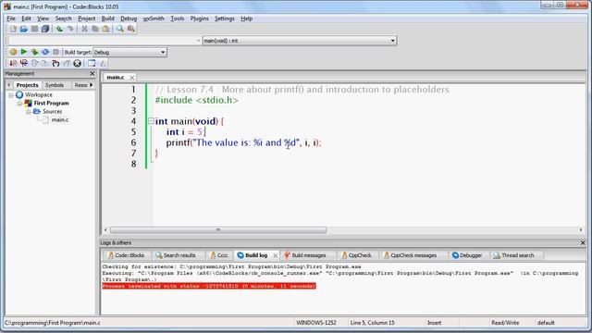Click the Build and run icon
Image resolution: width=592 pixels, height=333 pixels.
(x=34, y=52)
